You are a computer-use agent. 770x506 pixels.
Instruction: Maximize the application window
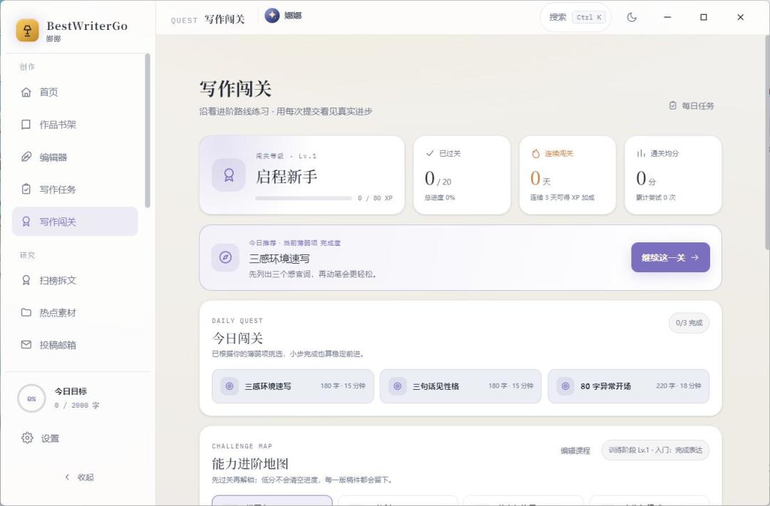coord(703,17)
